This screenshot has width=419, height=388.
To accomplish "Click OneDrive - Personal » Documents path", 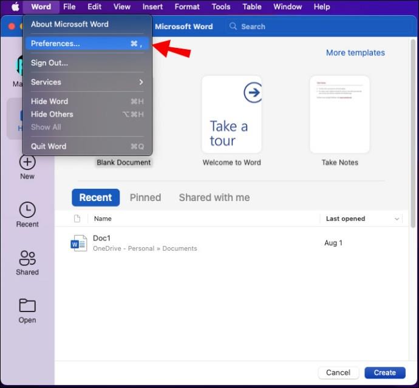I will click(145, 248).
